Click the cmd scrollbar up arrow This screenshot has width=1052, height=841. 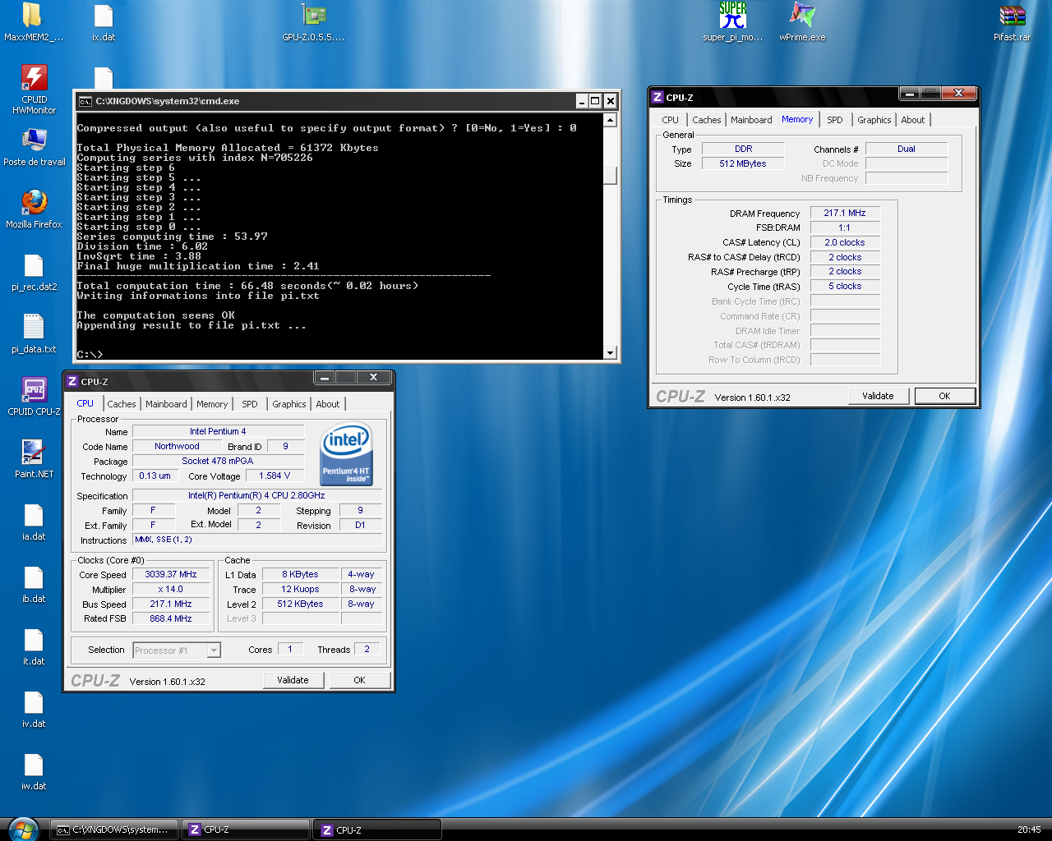click(x=610, y=120)
